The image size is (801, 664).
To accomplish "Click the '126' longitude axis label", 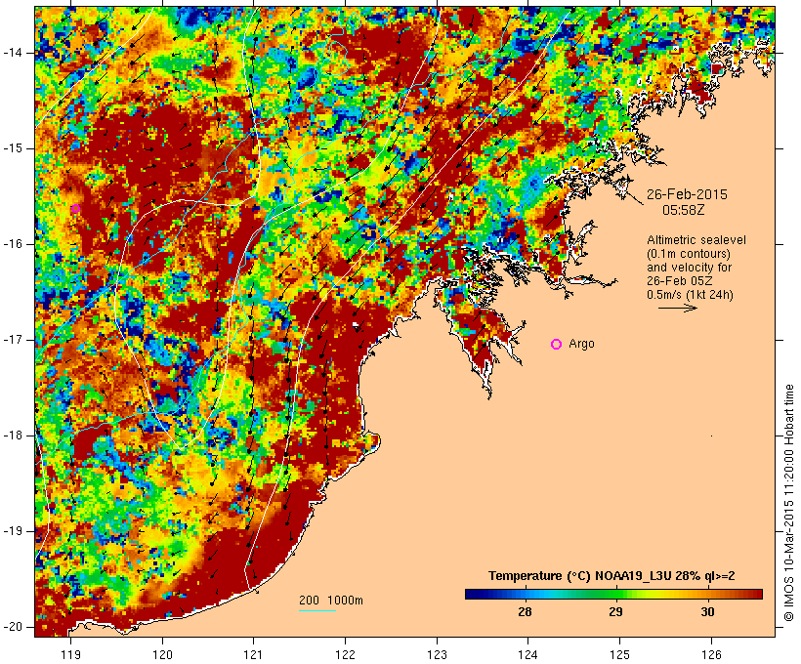I will click(711, 654).
